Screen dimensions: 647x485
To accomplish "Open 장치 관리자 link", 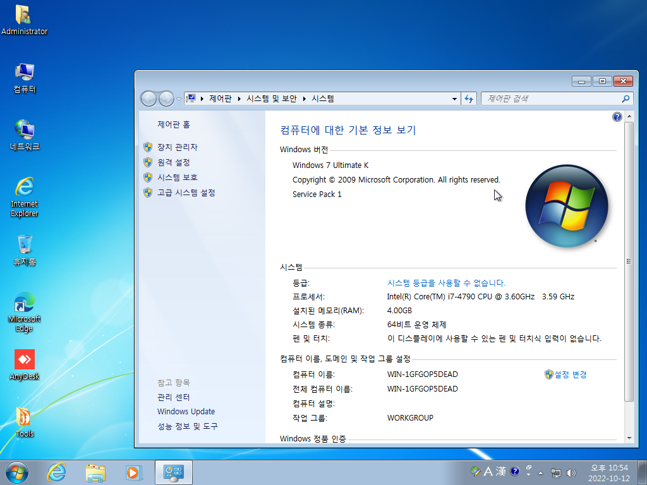I will (178, 147).
